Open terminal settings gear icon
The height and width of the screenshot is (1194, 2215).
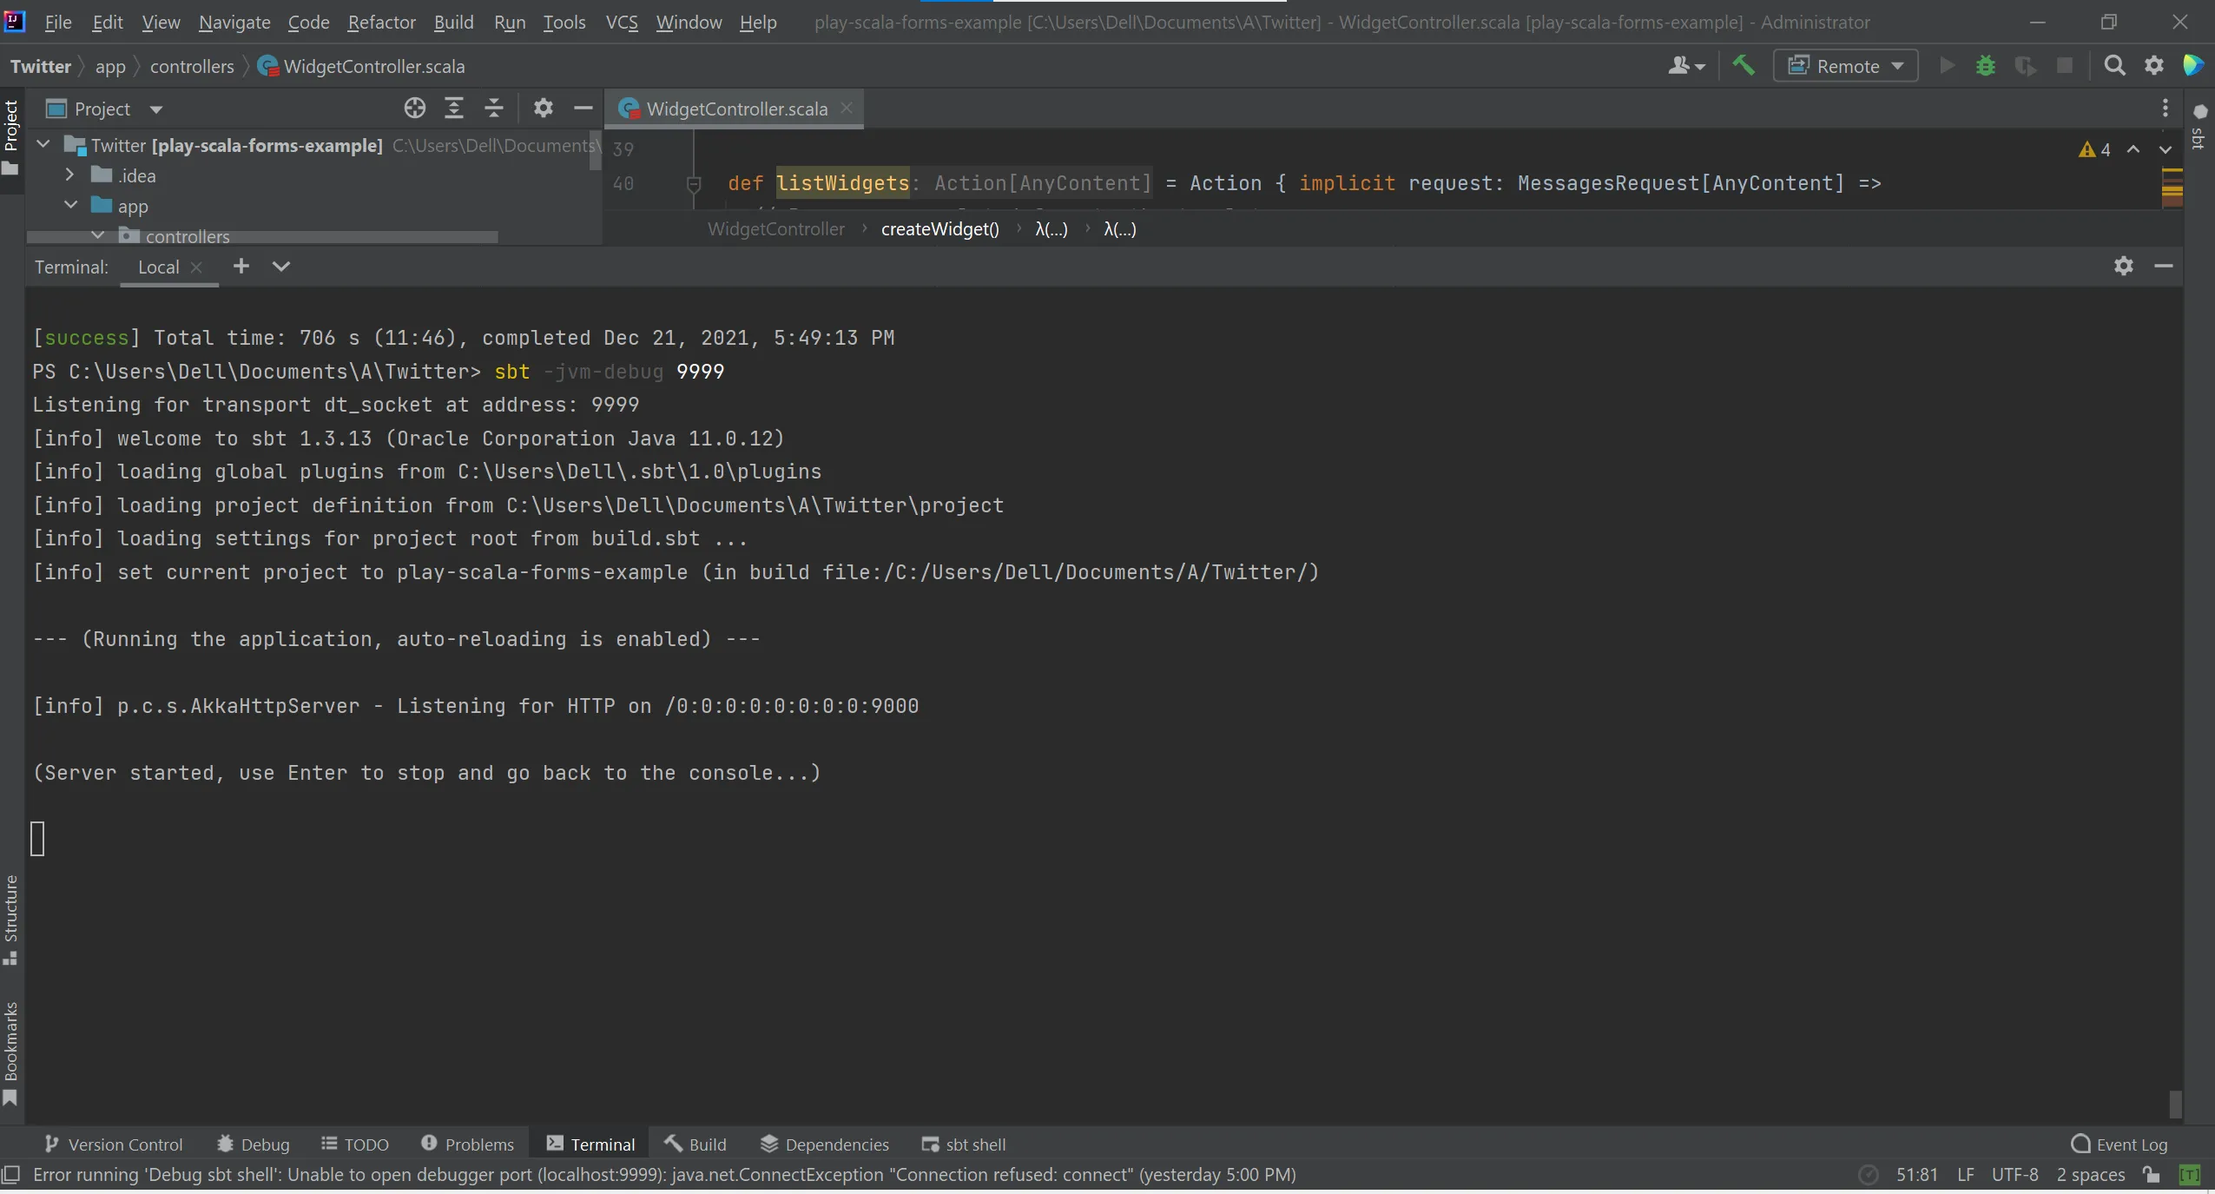point(2123,267)
